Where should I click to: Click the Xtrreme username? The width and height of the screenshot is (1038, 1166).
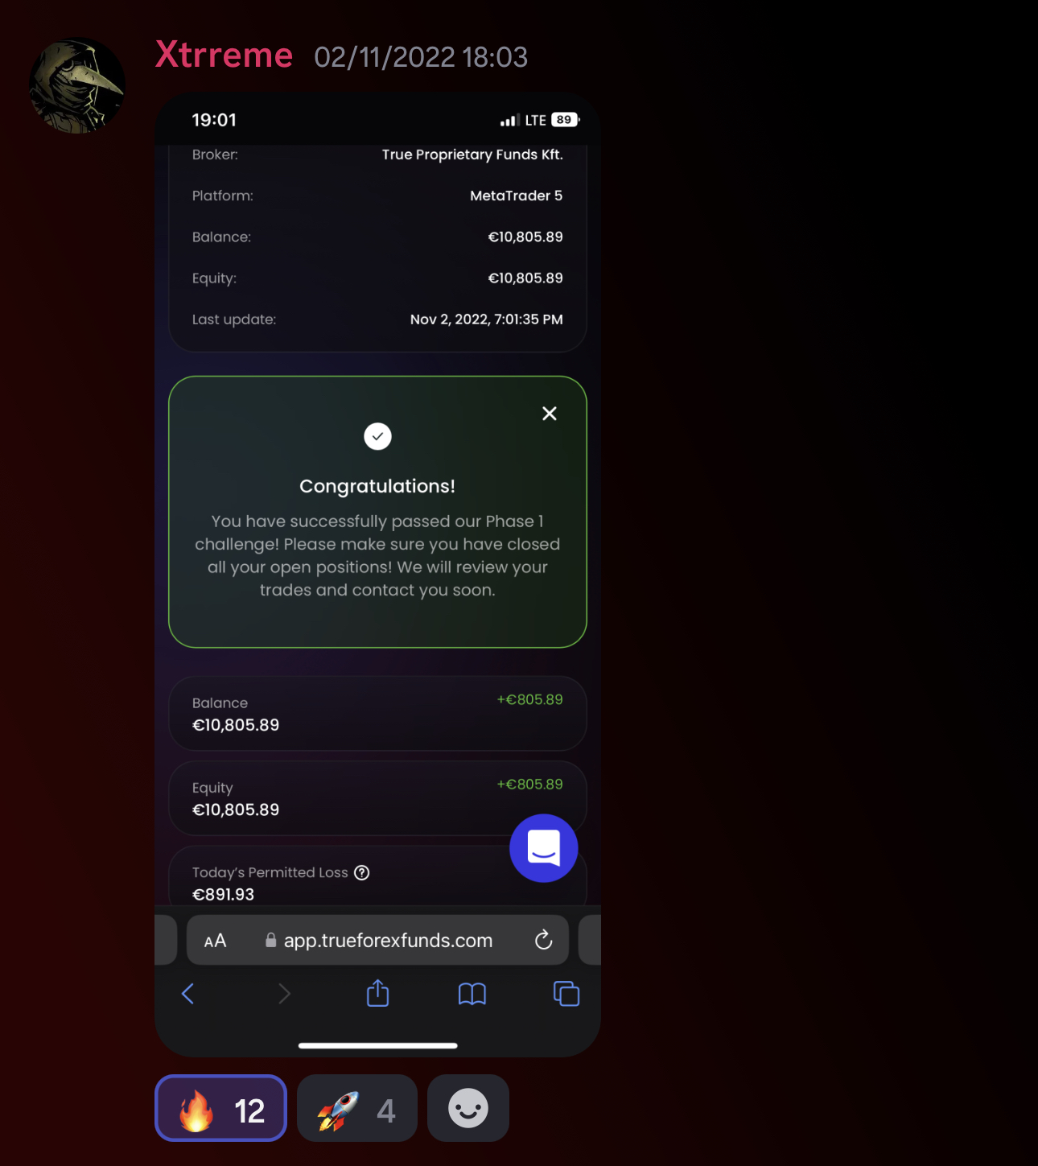(x=224, y=55)
